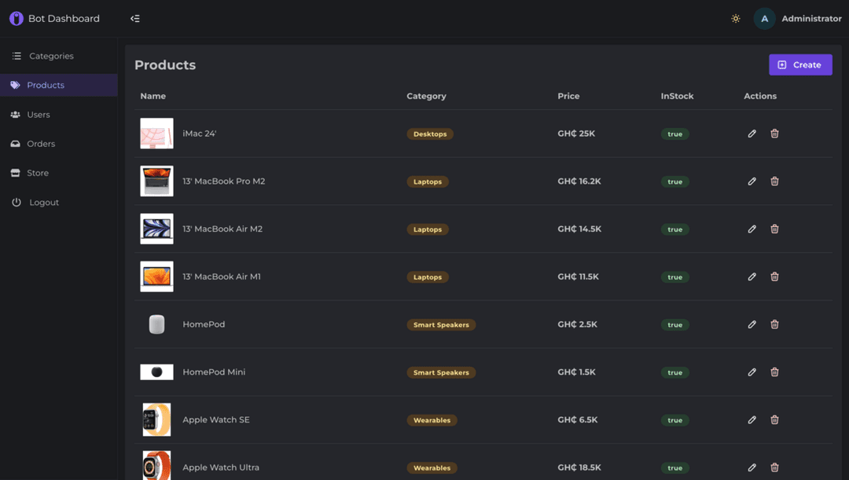
Task: Edit the HomePod product
Action: point(752,324)
